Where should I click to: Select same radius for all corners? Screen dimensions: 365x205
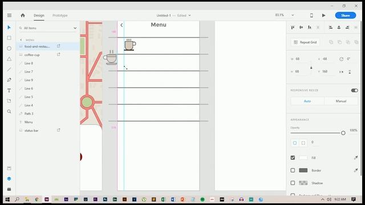tap(295, 143)
